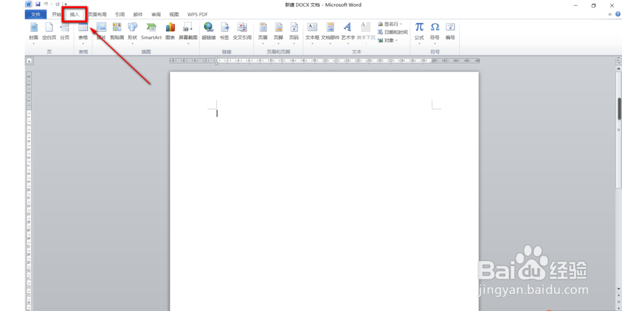The image size is (622, 311).
Task: Minimize the ribbon with the caret button
Action: 610,14
